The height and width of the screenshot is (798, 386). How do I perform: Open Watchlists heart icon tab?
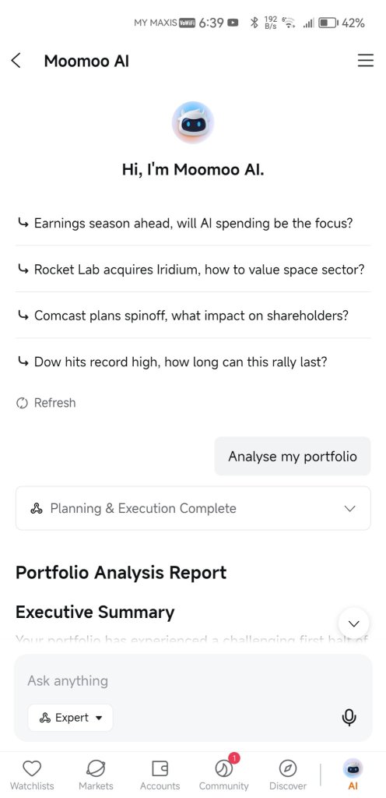pyautogui.click(x=32, y=775)
